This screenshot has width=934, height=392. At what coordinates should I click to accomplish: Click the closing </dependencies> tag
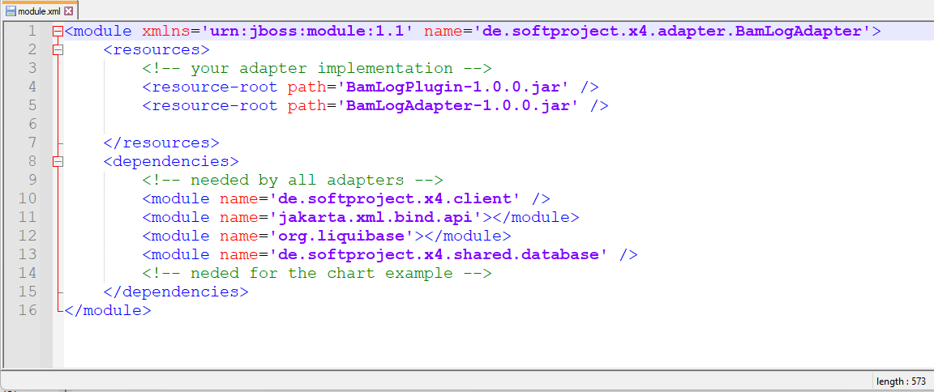(175, 292)
